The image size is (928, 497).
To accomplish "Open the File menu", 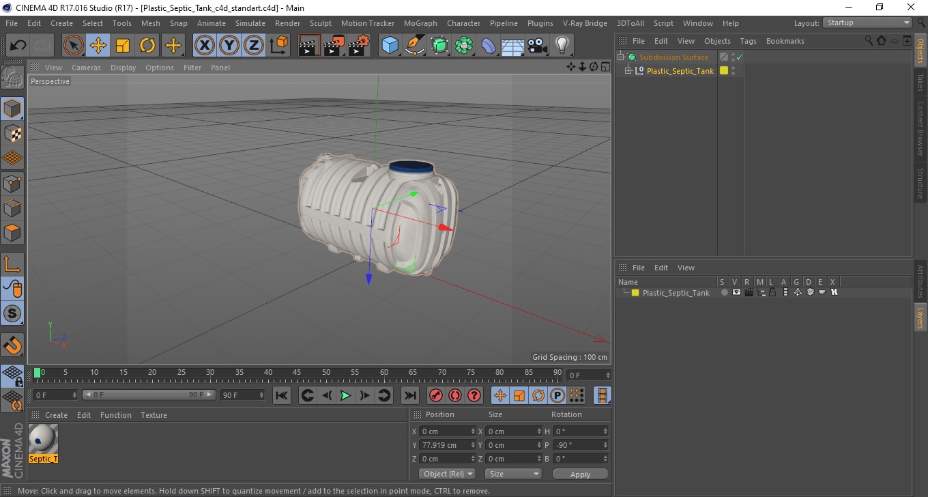I will 12,23.
